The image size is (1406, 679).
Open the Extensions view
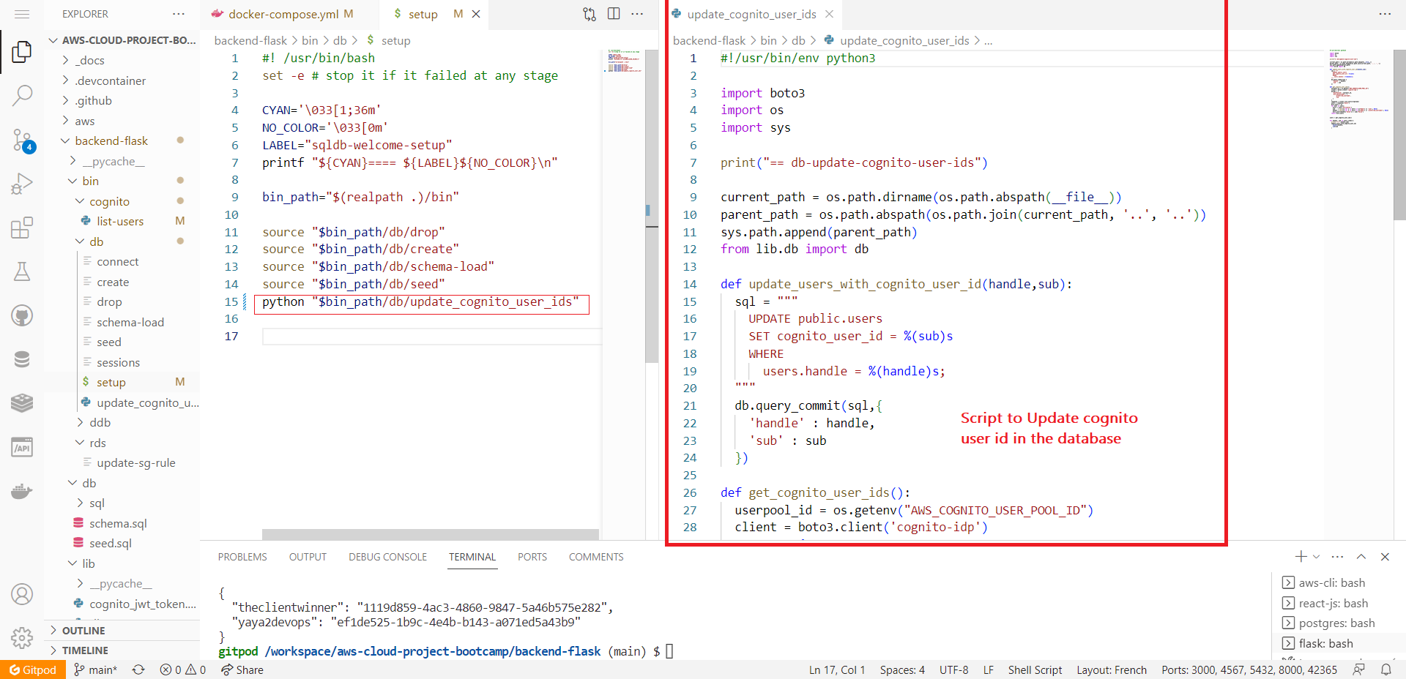click(x=22, y=228)
